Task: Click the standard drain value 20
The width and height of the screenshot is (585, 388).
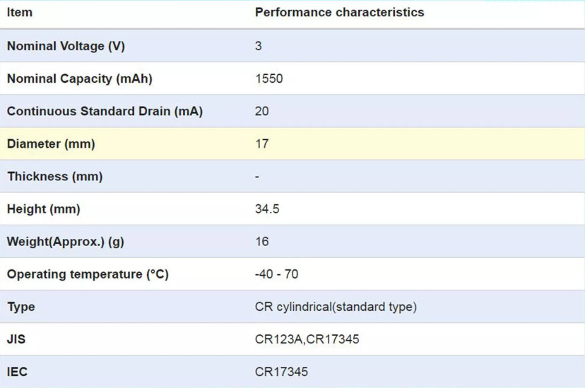Action: click(262, 111)
